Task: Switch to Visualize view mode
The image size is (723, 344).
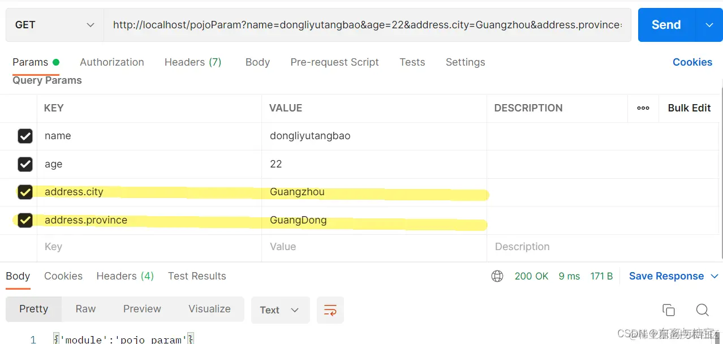Action: pos(209,309)
